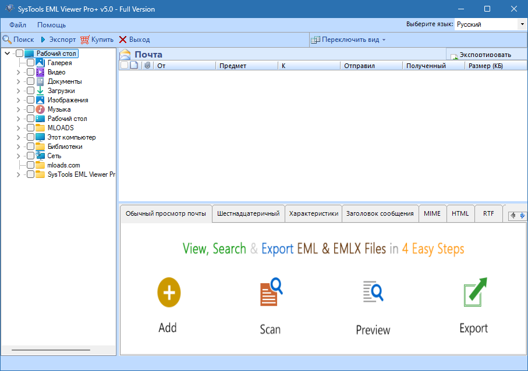Screen dimensions: 528x371
Task: Click the Переключить вид grid icon
Action: 315,40
